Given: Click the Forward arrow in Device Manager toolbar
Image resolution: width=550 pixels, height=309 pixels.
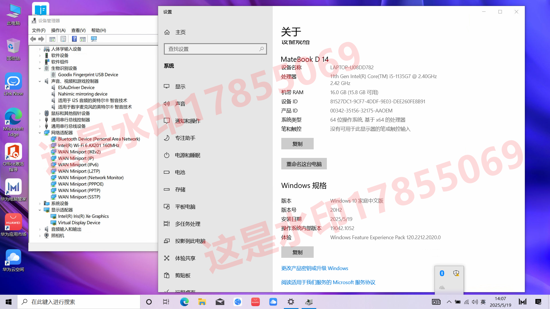Looking at the screenshot, I should pyautogui.click(x=41, y=39).
